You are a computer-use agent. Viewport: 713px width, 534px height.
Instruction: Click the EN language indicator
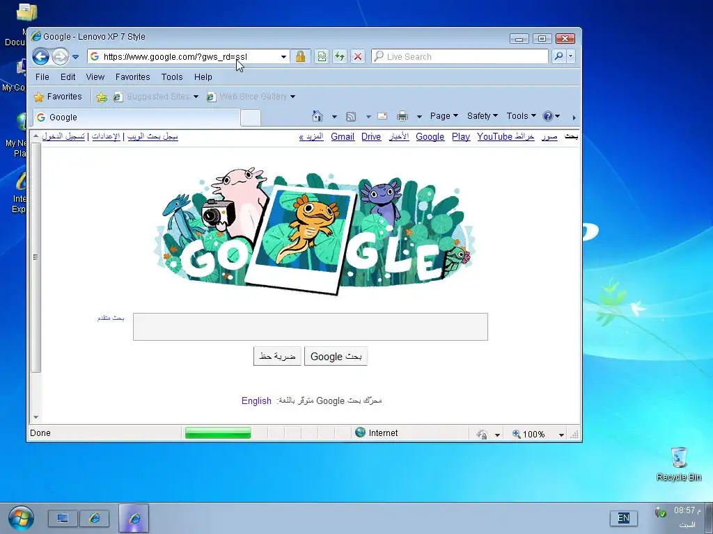pos(623,518)
